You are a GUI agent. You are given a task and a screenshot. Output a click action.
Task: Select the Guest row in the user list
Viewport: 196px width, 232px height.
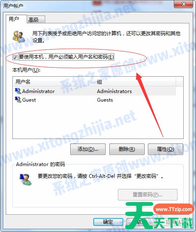click(95, 100)
